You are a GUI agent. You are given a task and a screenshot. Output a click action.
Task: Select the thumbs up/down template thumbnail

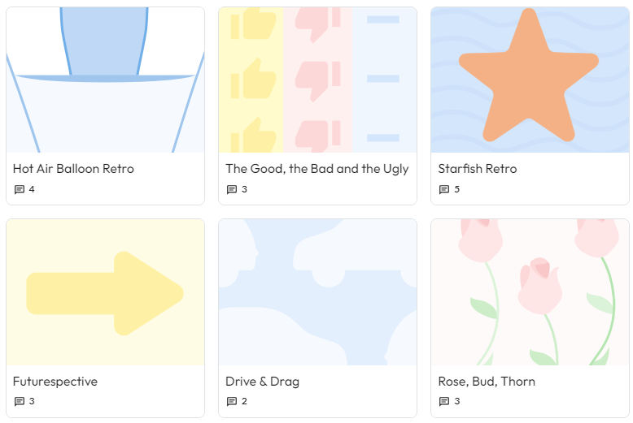coord(317,80)
